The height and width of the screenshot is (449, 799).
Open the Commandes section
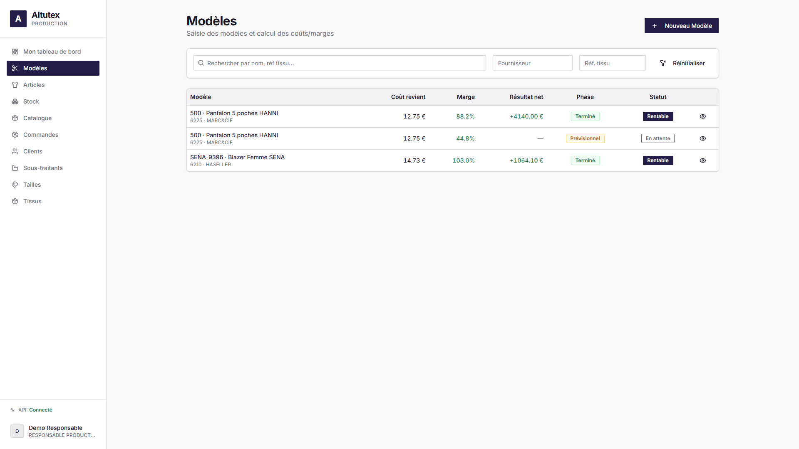click(53, 135)
